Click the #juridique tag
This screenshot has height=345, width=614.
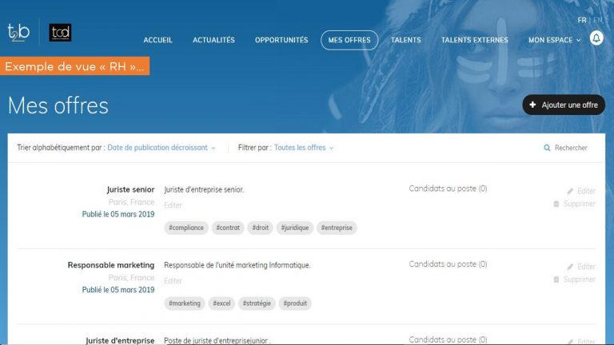[295, 228]
